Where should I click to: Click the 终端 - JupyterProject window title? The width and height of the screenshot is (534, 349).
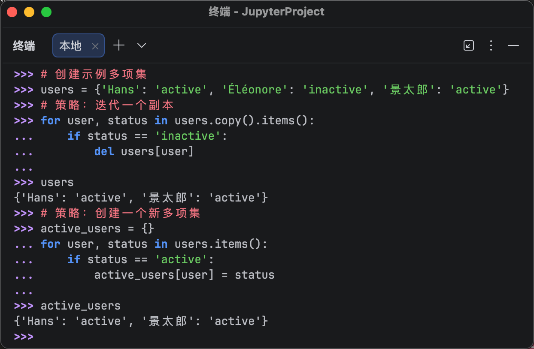click(267, 12)
